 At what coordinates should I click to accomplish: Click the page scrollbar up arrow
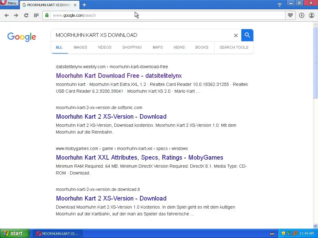coord(316,24)
